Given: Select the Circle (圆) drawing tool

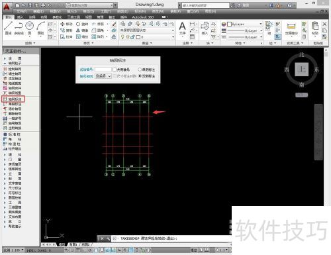Looking at the screenshot, I should [29, 28].
